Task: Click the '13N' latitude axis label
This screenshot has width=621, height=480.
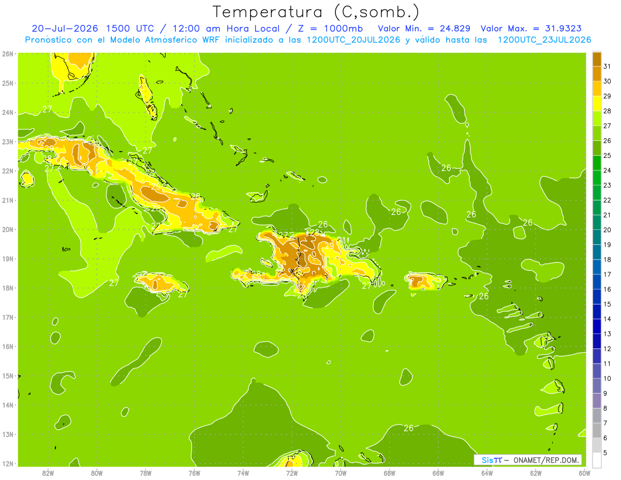Action: [x=8, y=434]
